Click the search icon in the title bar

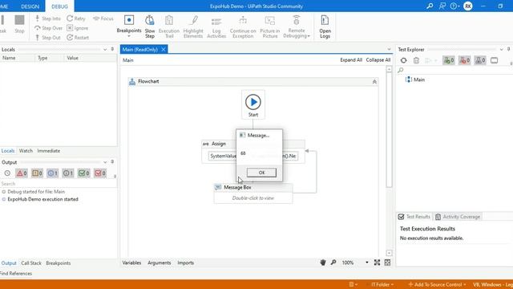(x=430, y=6)
